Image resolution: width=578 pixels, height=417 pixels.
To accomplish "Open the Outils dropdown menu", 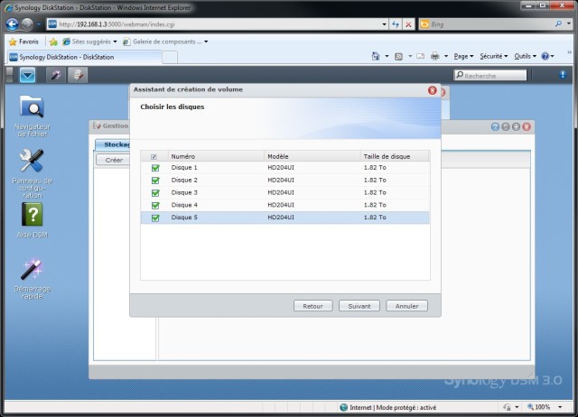I will pos(525,56).
